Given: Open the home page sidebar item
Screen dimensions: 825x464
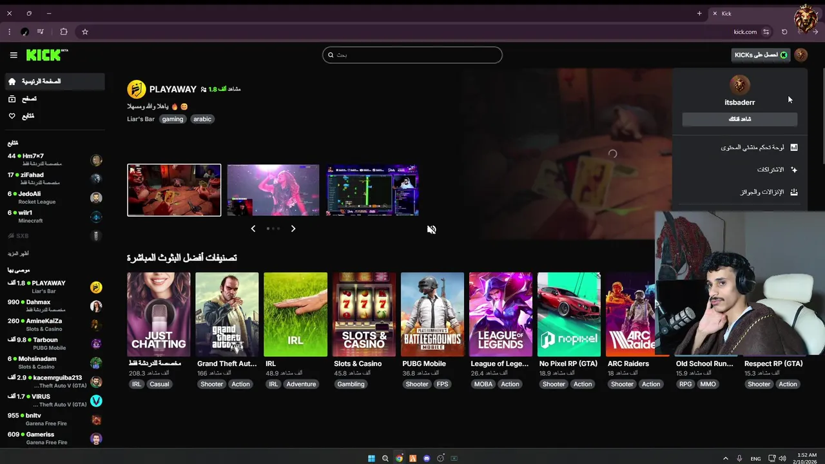Looking at the screenshot, I should (55, 81).
